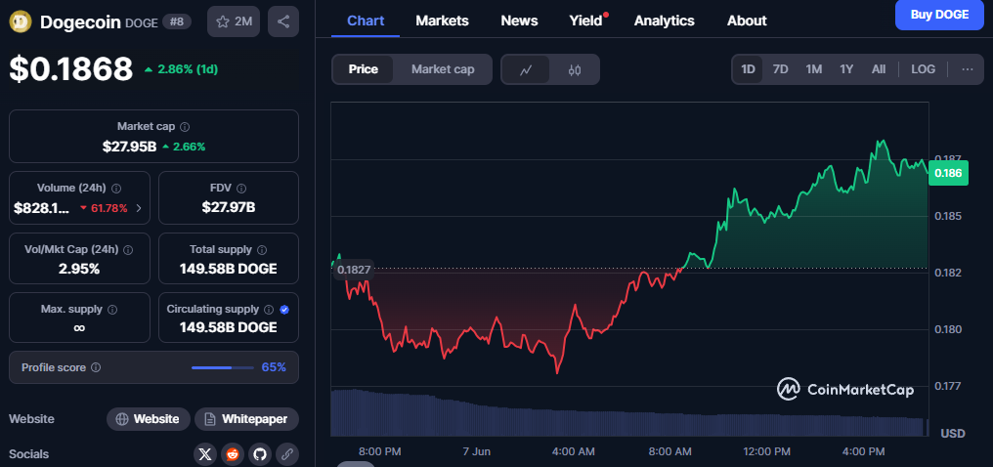Screen dimensions: 993x467
Task: Open Dogecoin Reddit social link
Action: click(232, 453)
